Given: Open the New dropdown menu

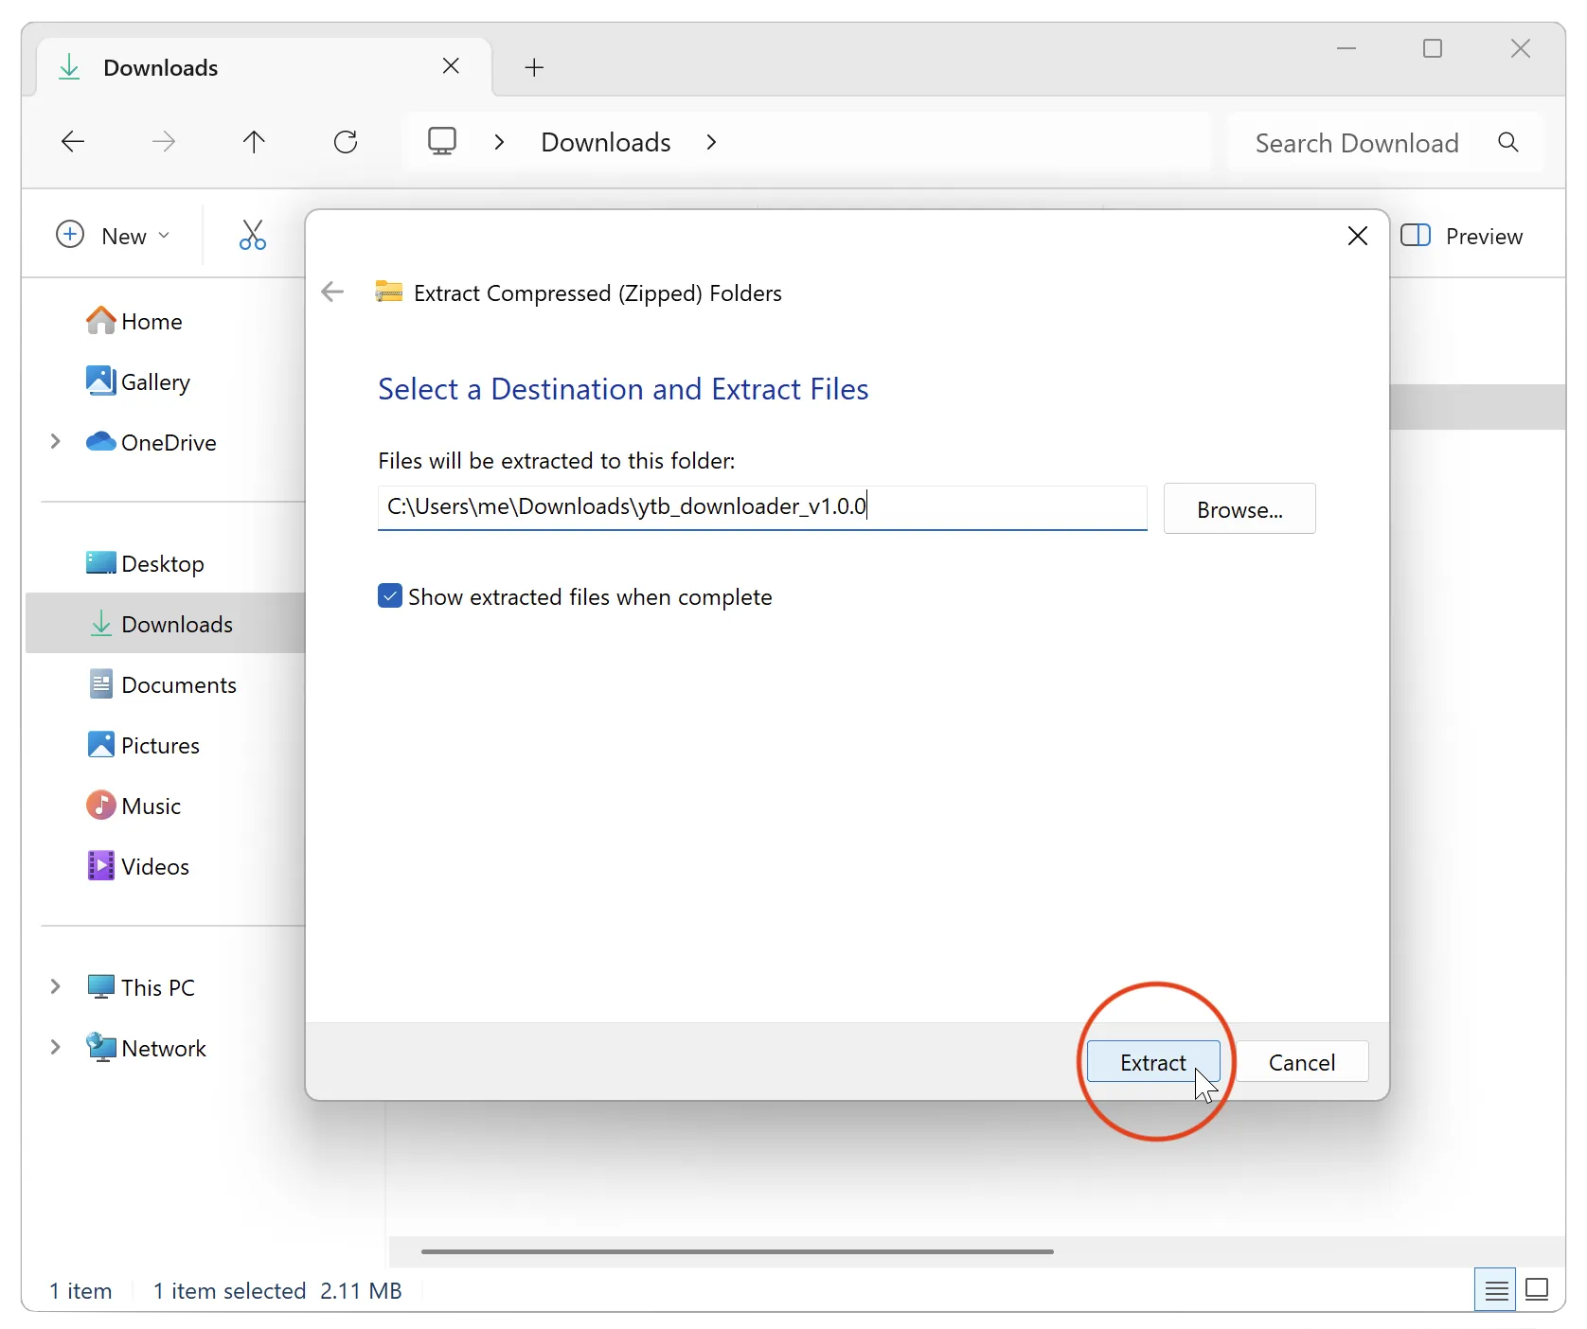Looking at the screenshot, I should pyautogui.click(x=114, y=236).
